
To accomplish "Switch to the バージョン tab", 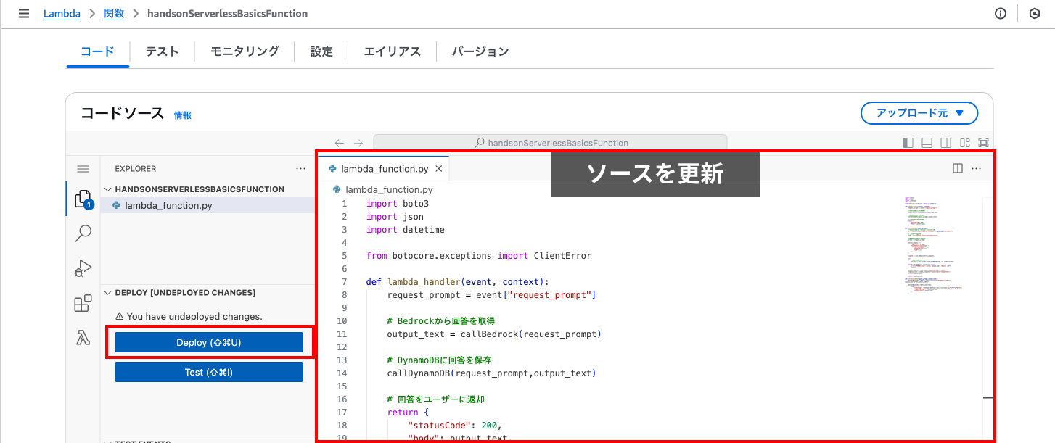I will coord(480,51).
